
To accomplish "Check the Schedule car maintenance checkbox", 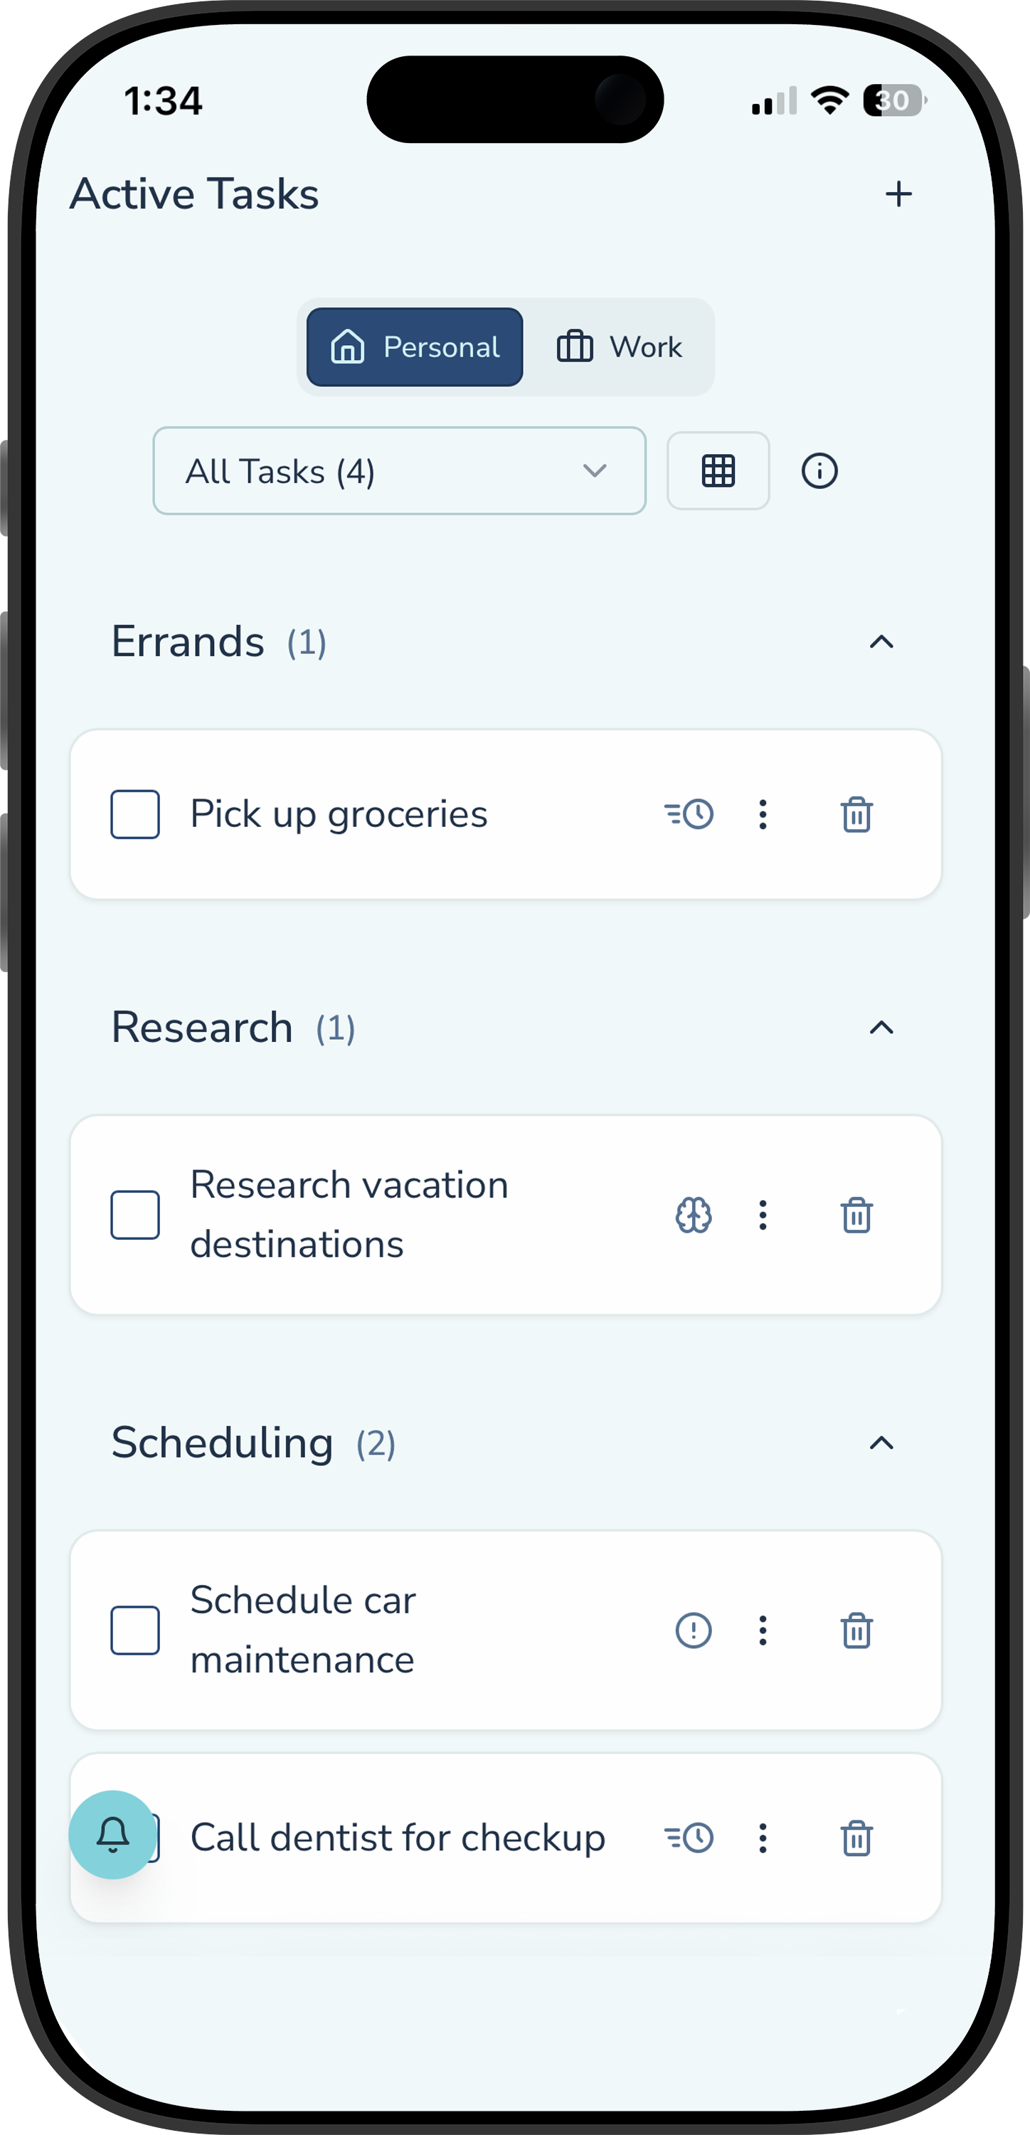I will pos(135,1630).
